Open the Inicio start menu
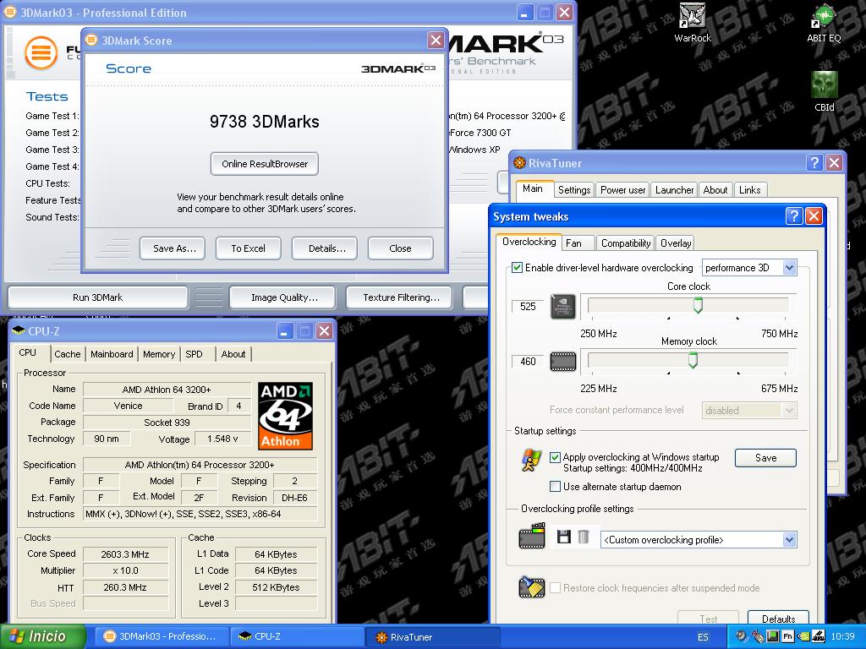This screenshot has width=866, height=649. point(43,636)
